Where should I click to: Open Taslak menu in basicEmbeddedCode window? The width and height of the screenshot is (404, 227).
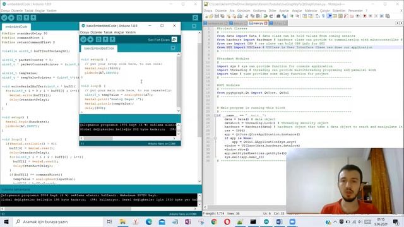[108, 32]
